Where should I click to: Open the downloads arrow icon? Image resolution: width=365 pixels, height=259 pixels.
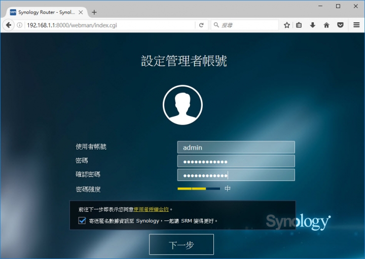point(313,25)
